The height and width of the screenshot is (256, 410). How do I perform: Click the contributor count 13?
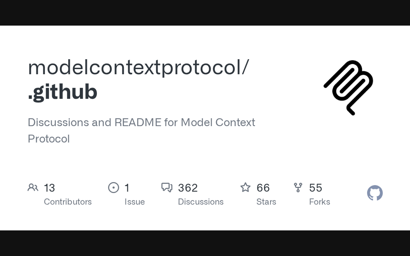[x=49, y=188]
